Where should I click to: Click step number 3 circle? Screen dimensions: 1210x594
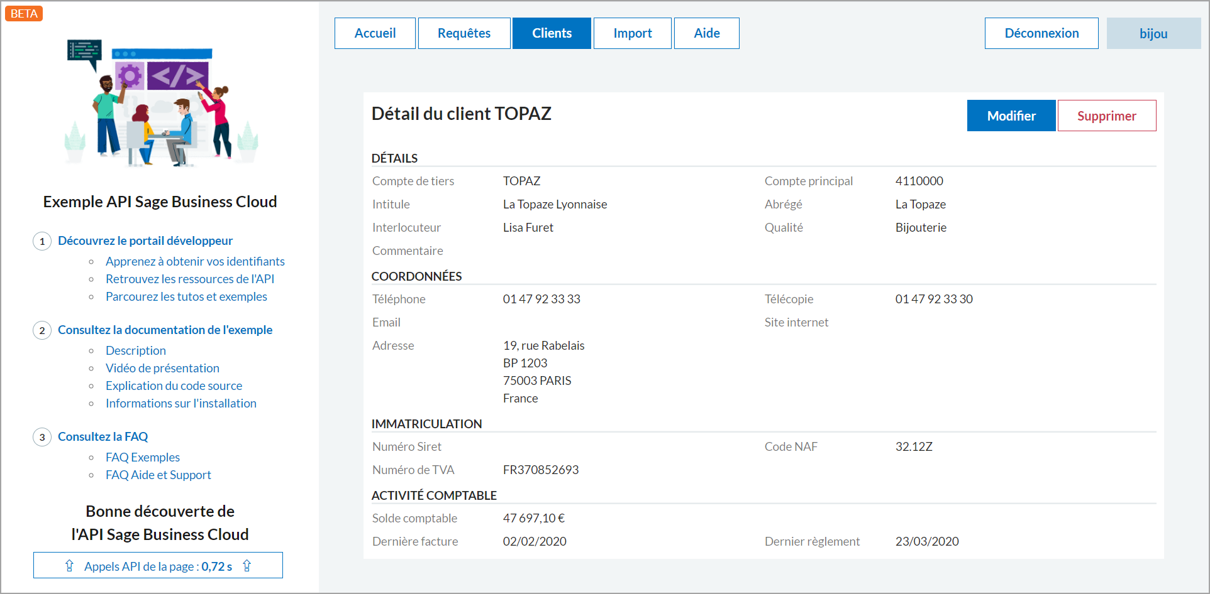pyautogui.click(x=42, y=437)
